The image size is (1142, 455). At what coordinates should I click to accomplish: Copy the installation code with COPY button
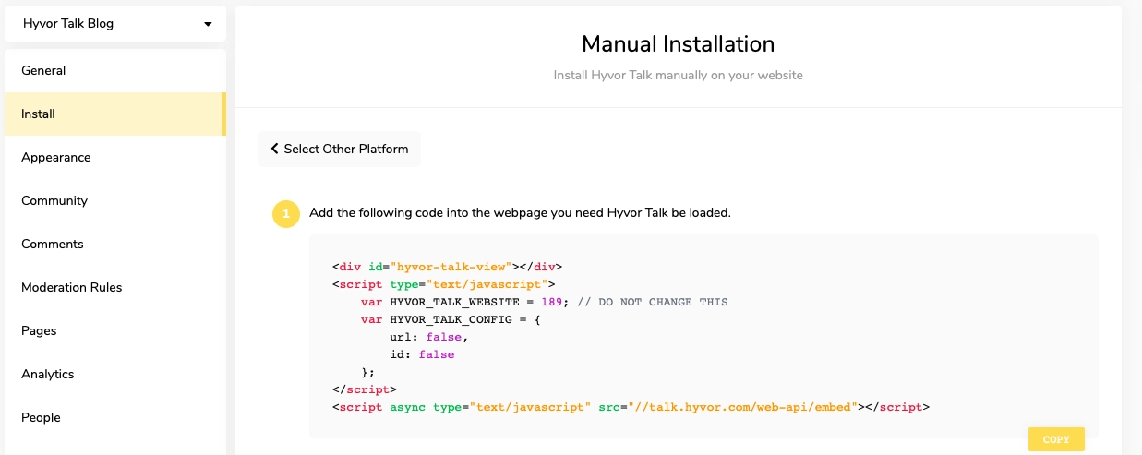(x=1056, y=439)
